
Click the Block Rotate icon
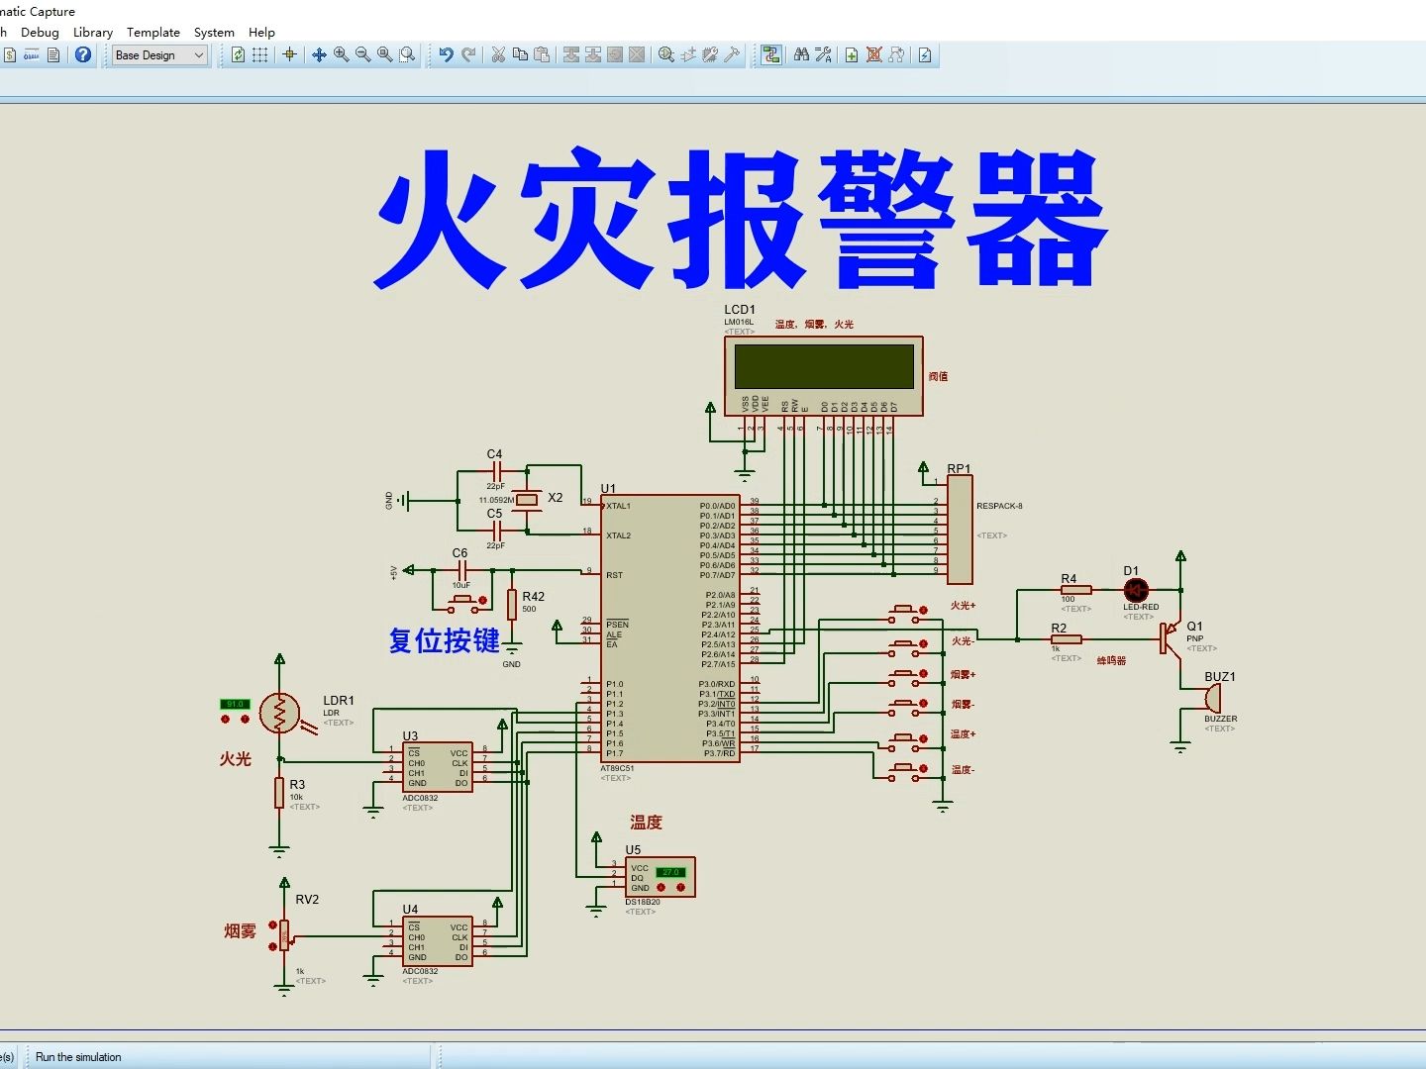pyautogui.click(x=615, y=54)
